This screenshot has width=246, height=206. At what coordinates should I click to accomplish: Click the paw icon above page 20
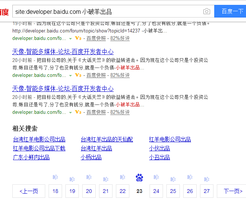[x=89, y=177]
